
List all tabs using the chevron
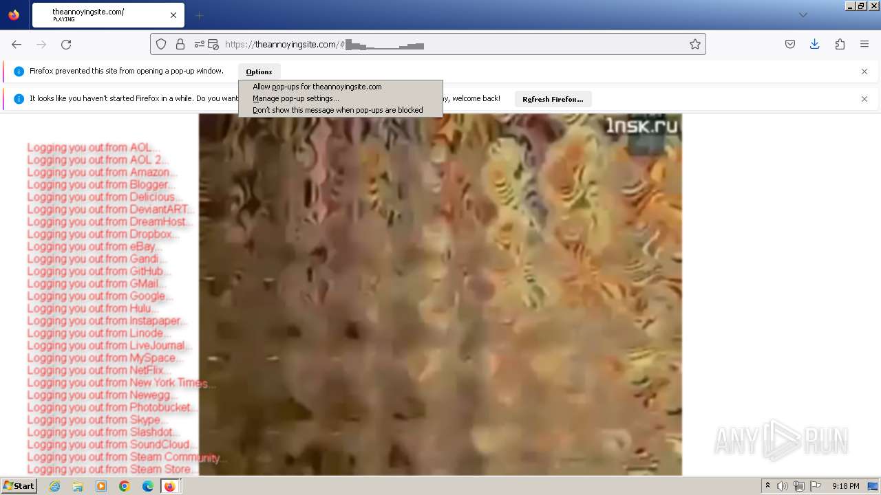[x=803, y=15]
